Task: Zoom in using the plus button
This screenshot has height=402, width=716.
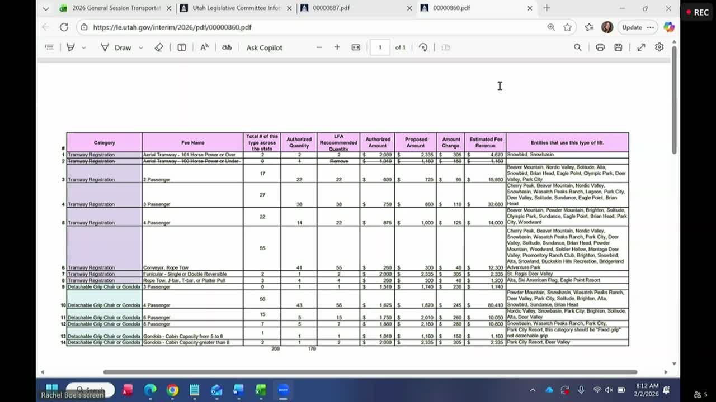Action: pyautogui.click(x=337, y=47)
